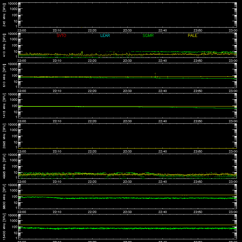Select the 1415 MHz [SFU] axis title
The image size is (242, 242).
click(x=4, y=106)
